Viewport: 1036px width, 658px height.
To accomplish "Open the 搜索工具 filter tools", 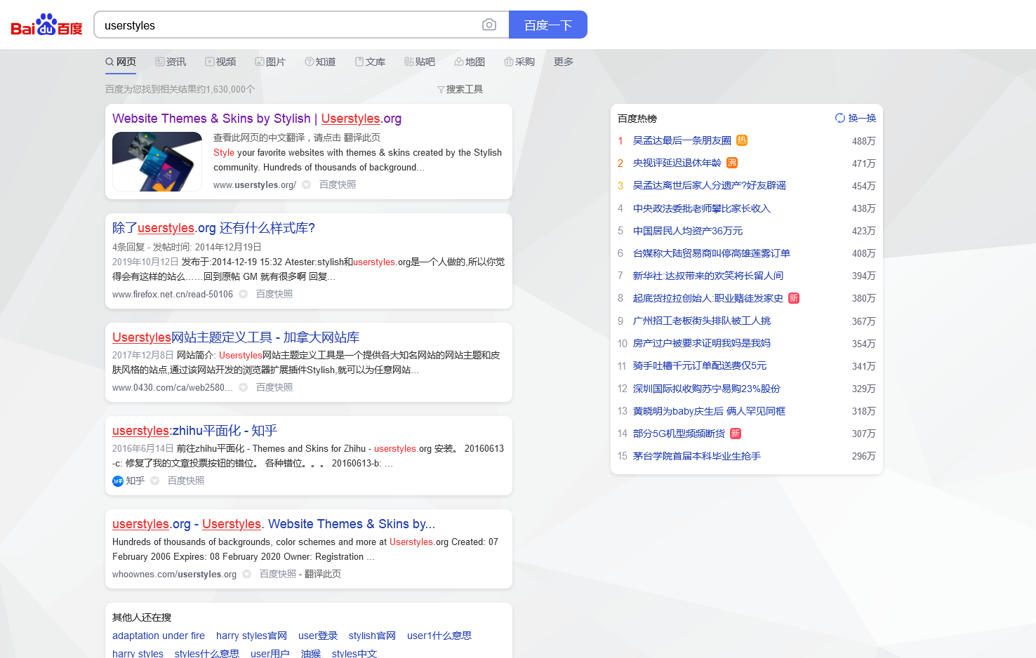I will (460, 90).
